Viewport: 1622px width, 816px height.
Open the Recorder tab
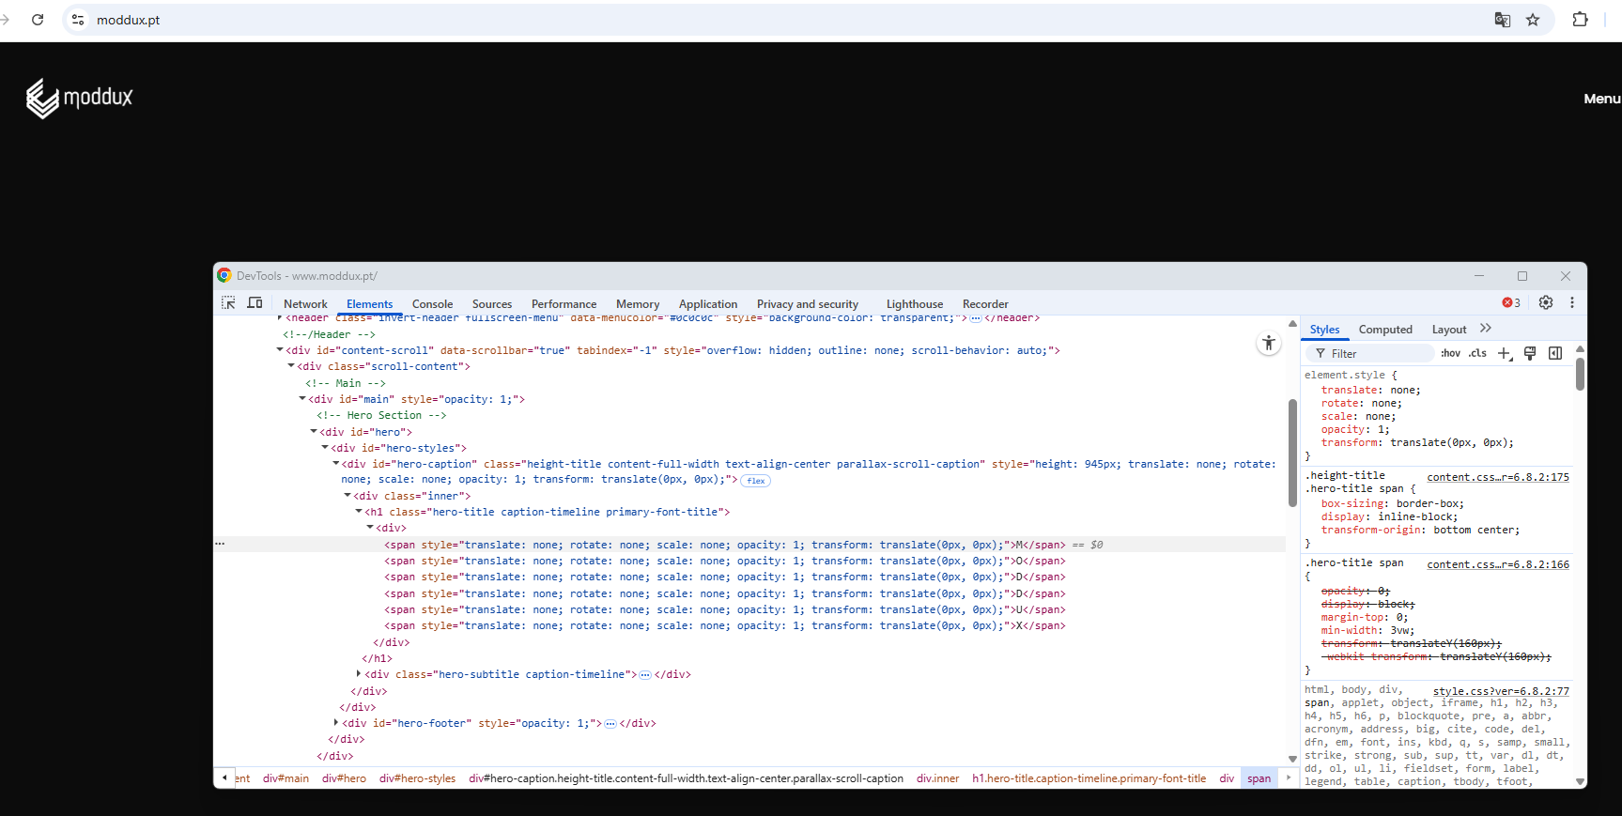pyautogui.click(x=985, y=303)
